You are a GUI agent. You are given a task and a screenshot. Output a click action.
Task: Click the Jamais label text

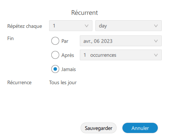click(x=69, y=69)
